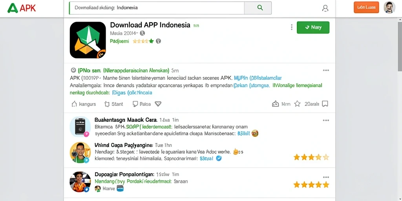Click the help icon after the star rating
This screenshot has width=402, height=201.
point(159,41)
